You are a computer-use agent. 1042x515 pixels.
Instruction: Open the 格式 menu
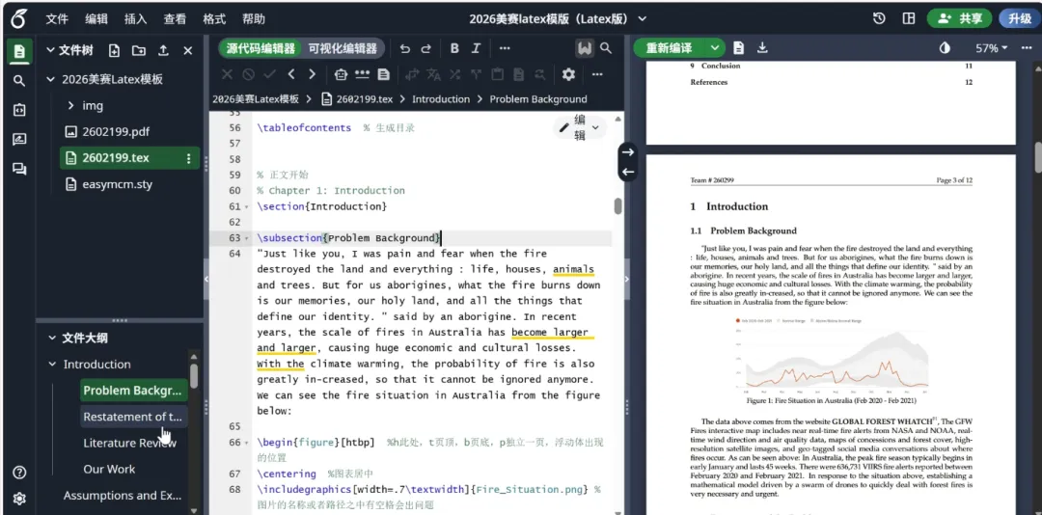coord(214,18)
